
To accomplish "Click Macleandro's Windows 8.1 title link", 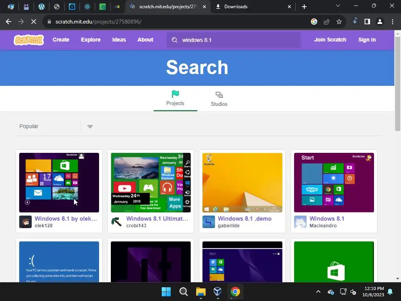I will [x=327, y=219].
